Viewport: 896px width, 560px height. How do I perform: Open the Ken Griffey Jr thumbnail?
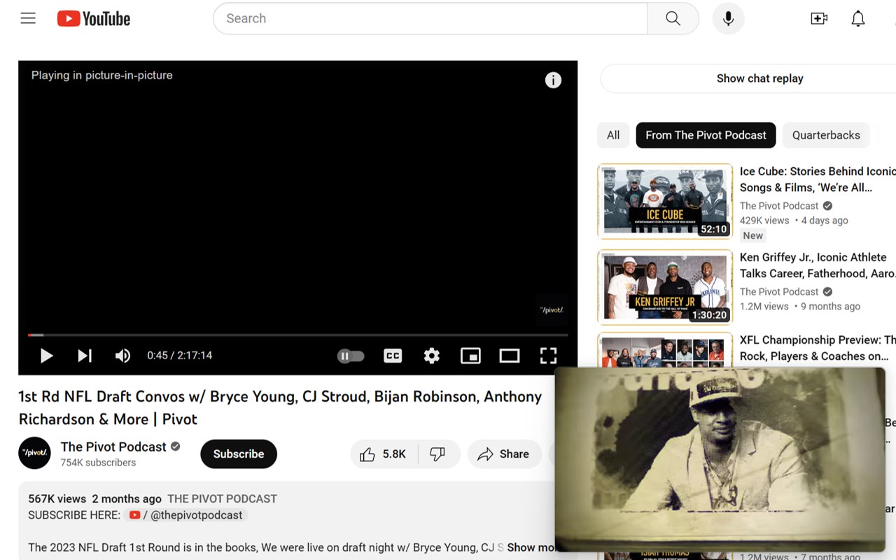665,287
